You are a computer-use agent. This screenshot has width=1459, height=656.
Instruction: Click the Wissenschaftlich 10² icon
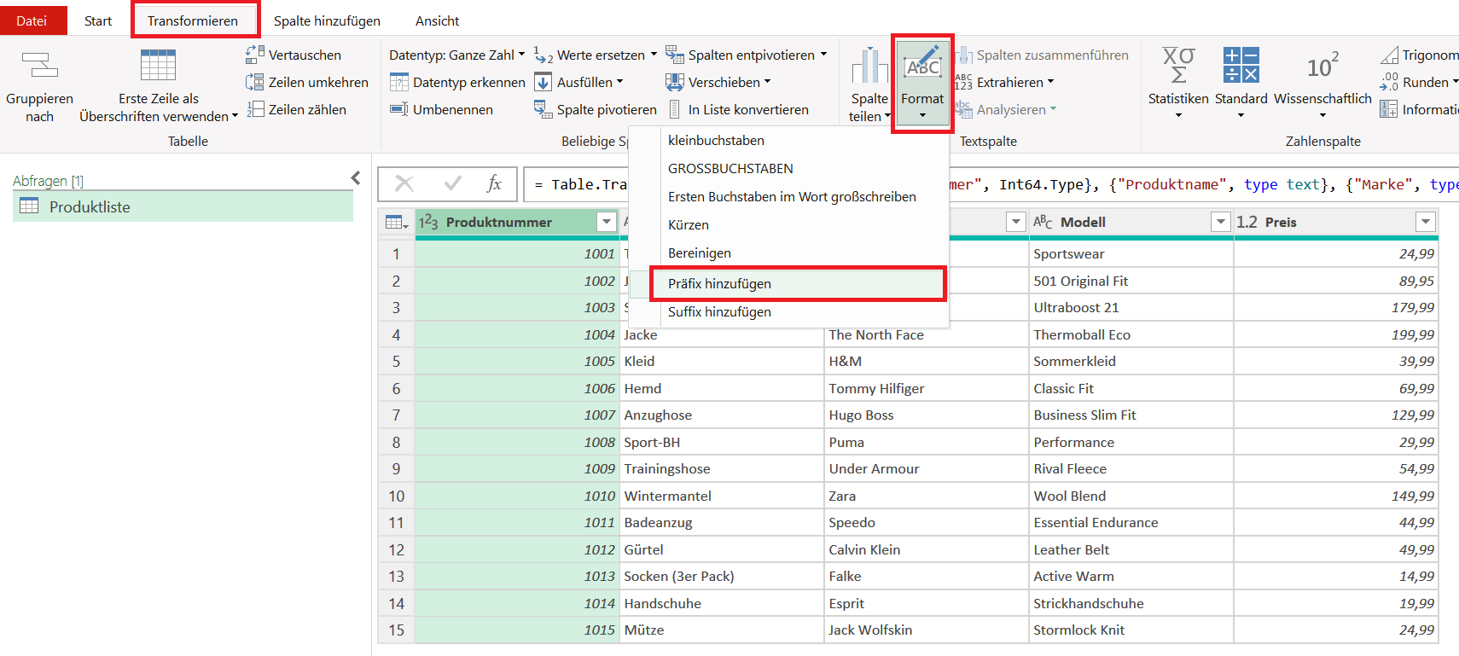pyautogui.click(x=1322, y=66)
